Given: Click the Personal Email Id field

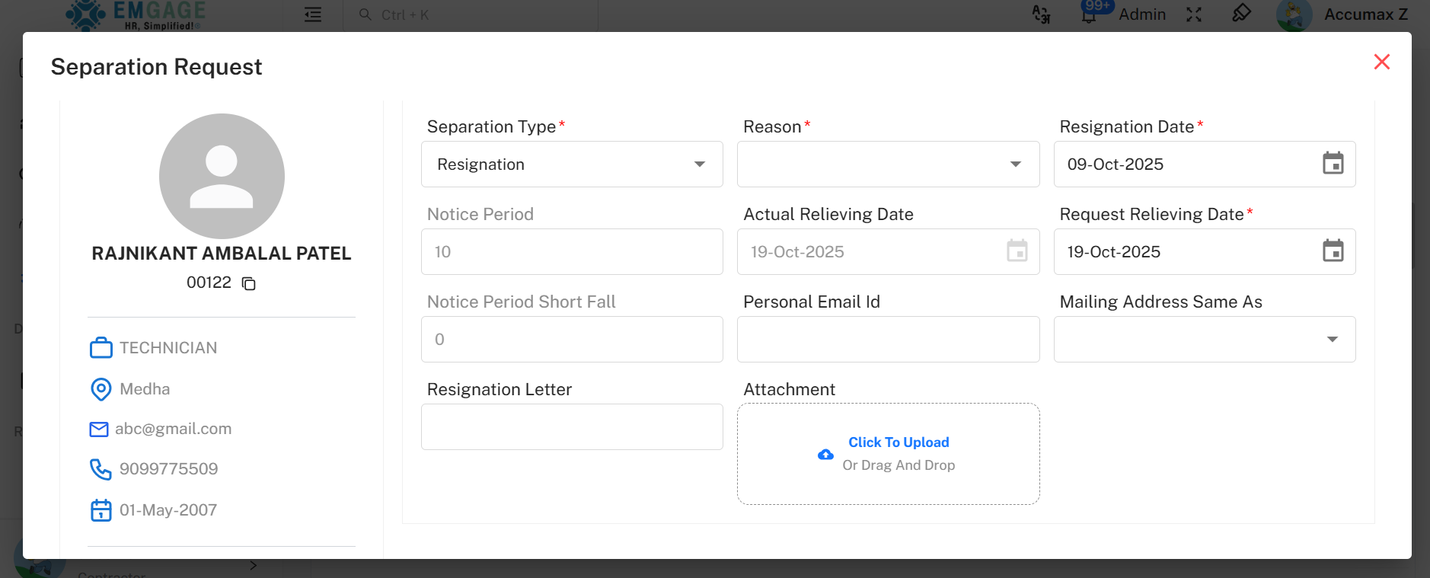Looking at the screenshot, I should 887,340.
